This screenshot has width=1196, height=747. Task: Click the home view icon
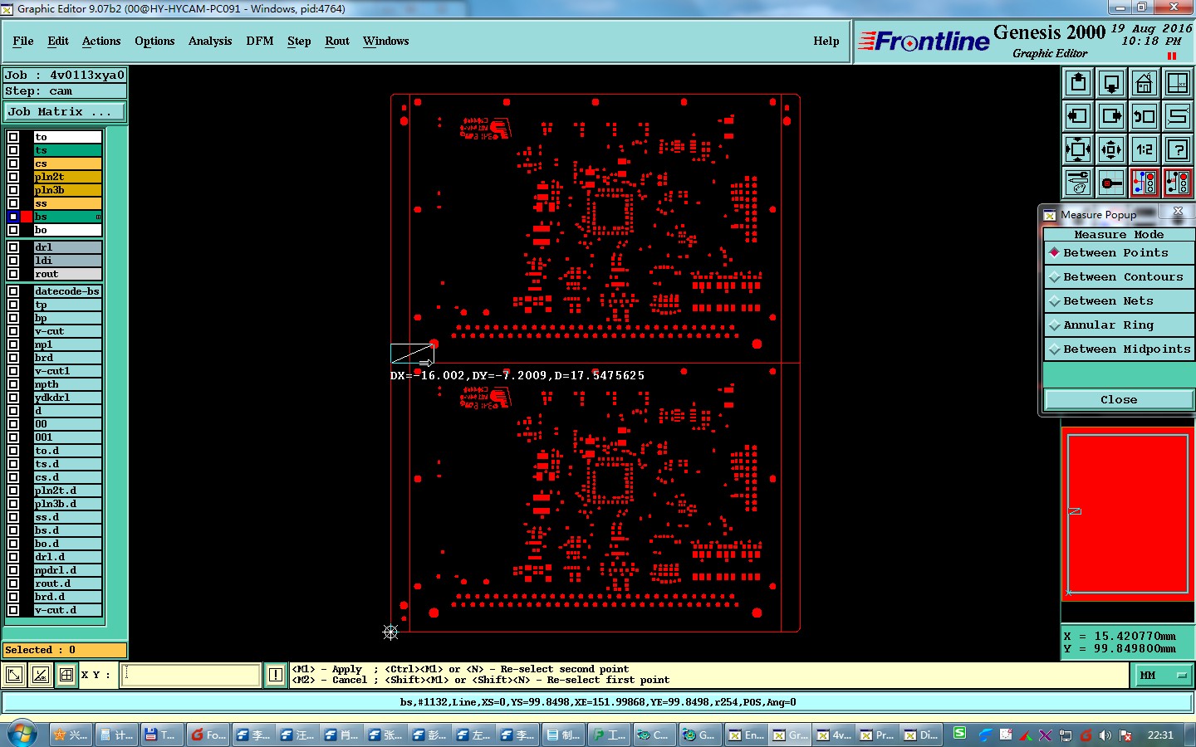[x=1145, y=83]
